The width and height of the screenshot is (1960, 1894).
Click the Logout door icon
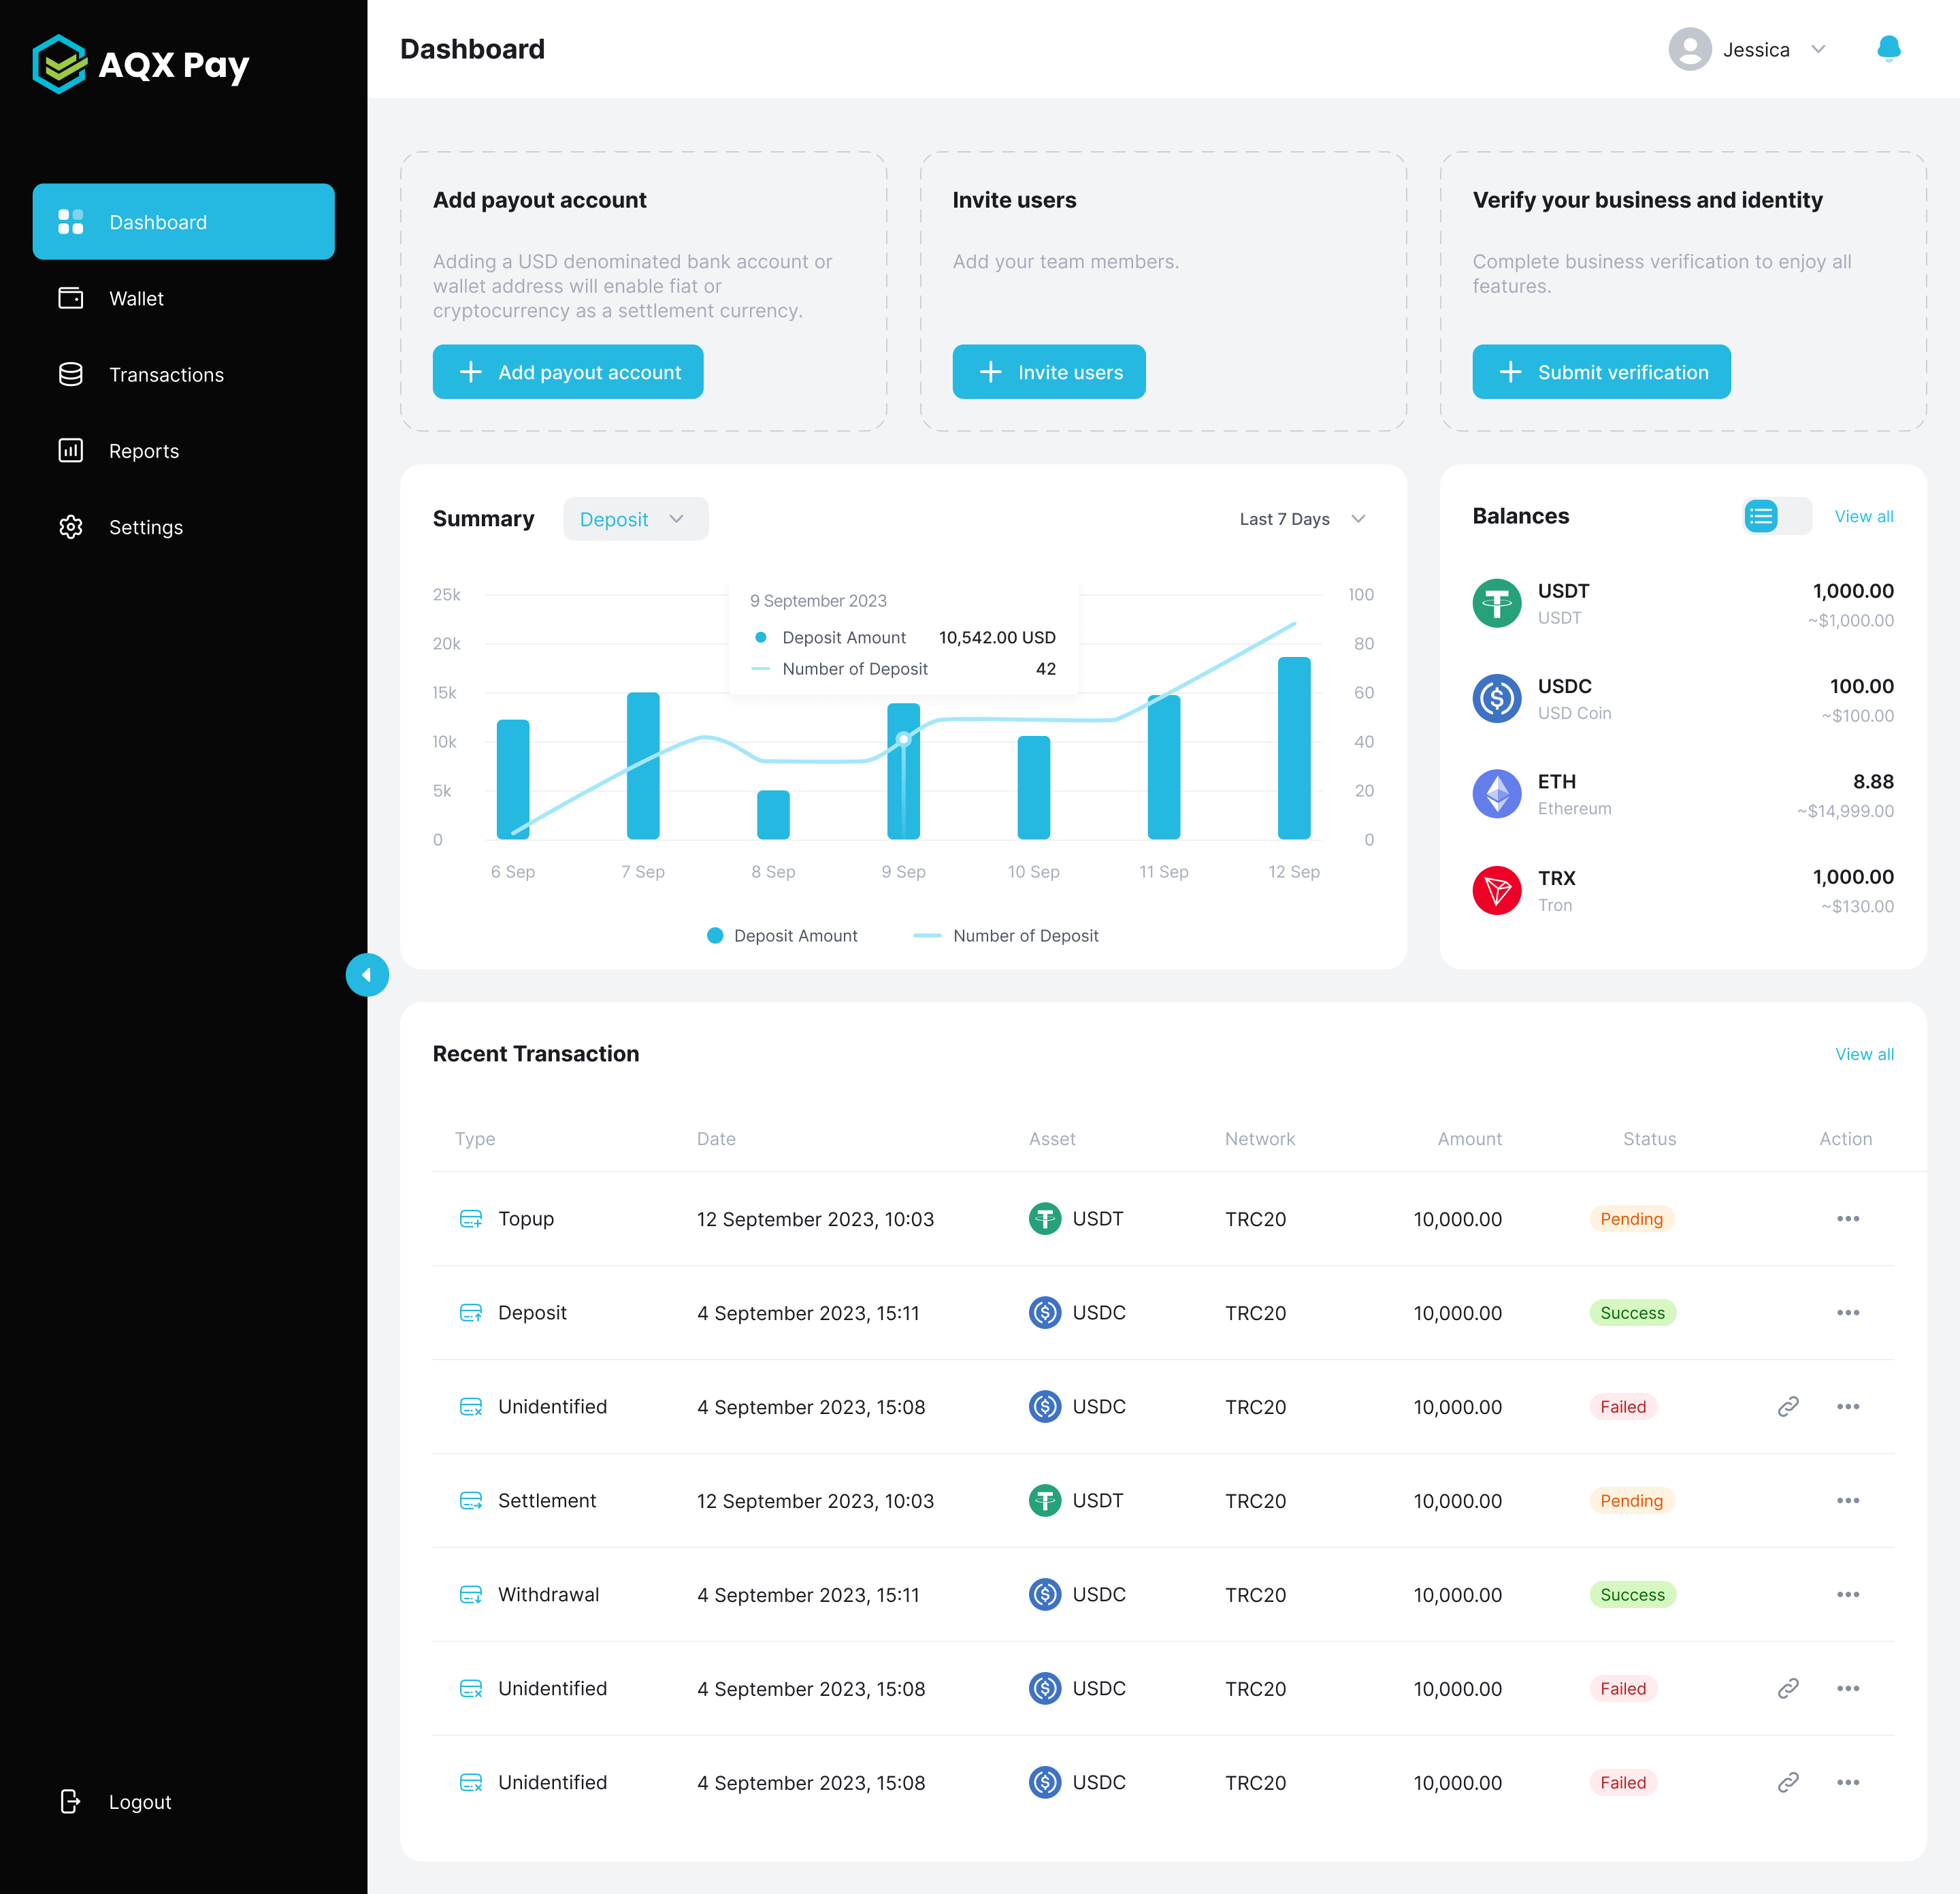pos(70,1802)
